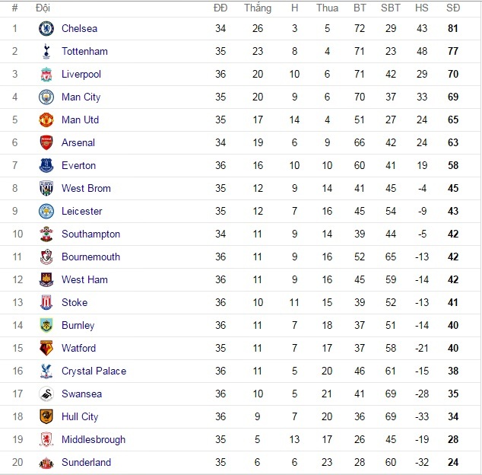This screenshot has width=482, height=475.
Task: Click the Đội column header
Action: tap(43, 8)
